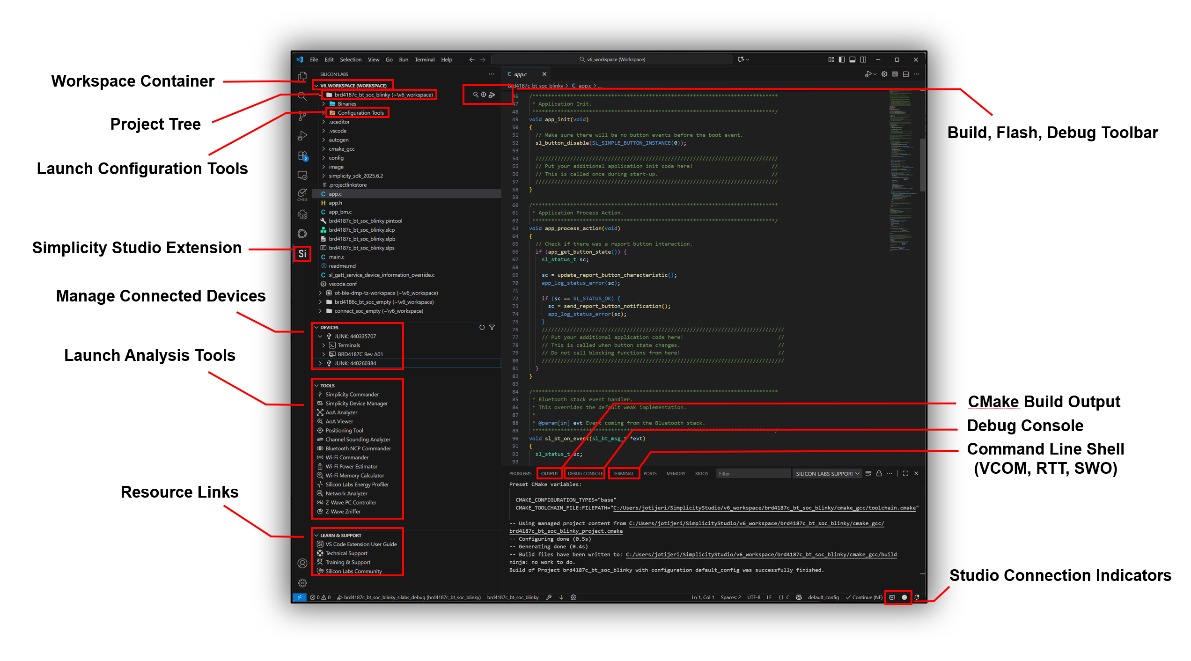Launch Simplicity Commander from the Tools panel

(352, 394)
